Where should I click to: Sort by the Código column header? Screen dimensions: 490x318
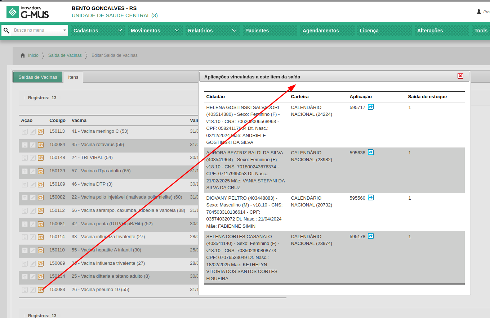58,121
